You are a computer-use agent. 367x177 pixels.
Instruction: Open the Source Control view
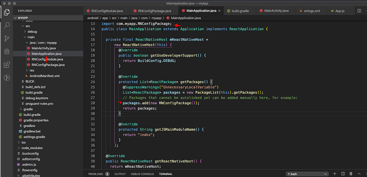[7, 38]
